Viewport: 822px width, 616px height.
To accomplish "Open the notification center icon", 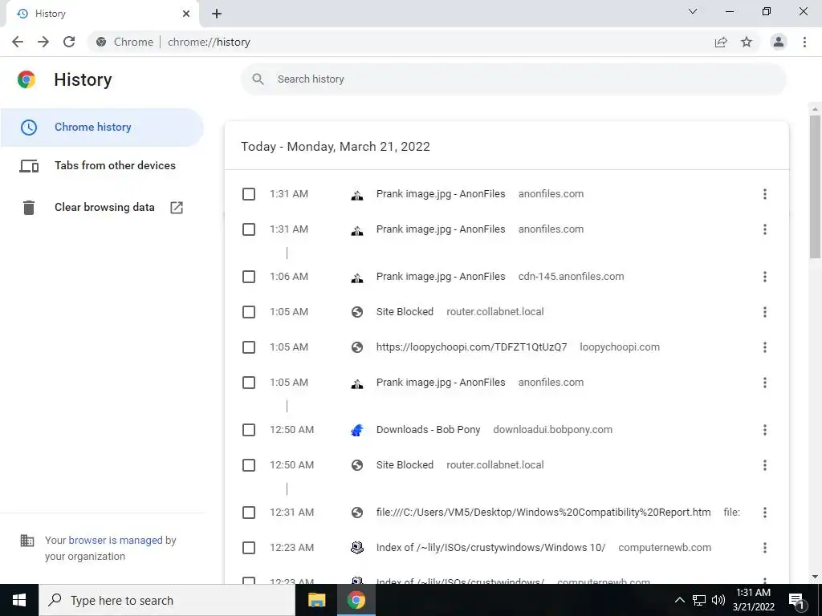I will click(x=797, y=600).
